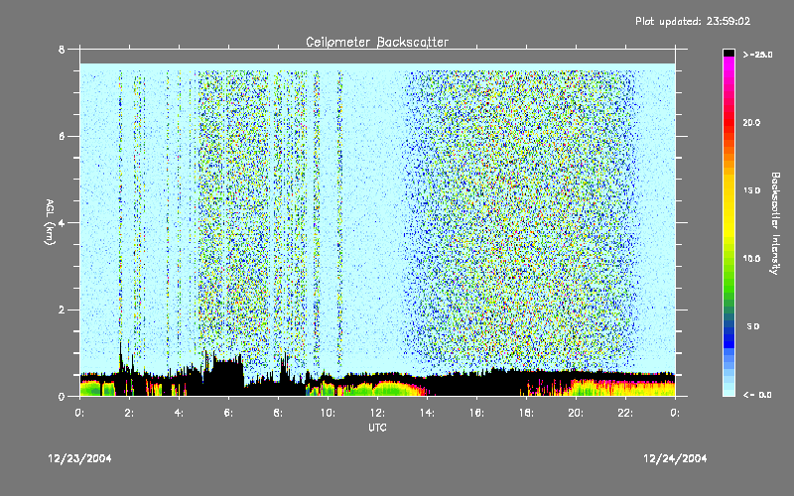Click the UTC tick label "18:"
This screenshot has height=496, width=794.
(x=526, y=413)
